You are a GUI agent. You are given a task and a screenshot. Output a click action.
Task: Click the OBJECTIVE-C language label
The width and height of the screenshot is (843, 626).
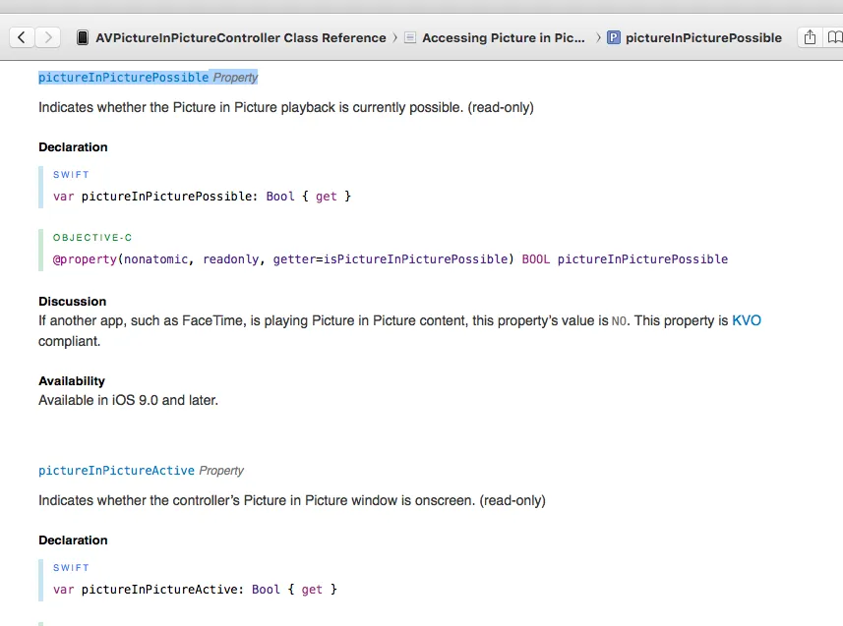[92, 238]
